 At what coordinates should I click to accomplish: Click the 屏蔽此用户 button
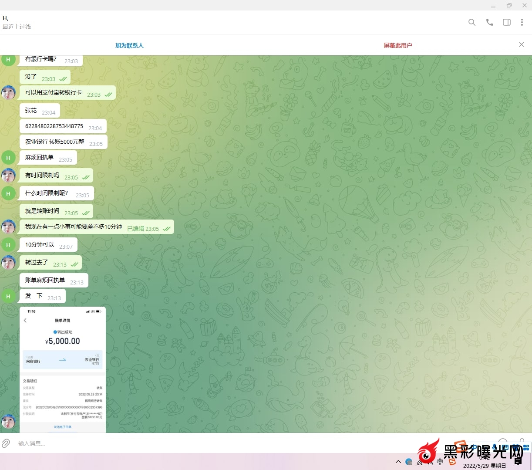click(x=397, y=45)
